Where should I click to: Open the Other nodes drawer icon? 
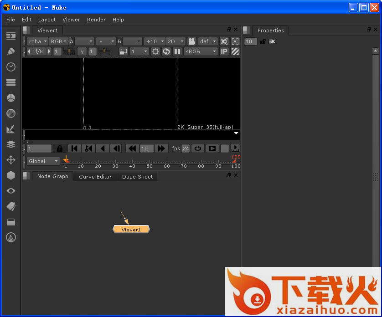coord(11,222)
